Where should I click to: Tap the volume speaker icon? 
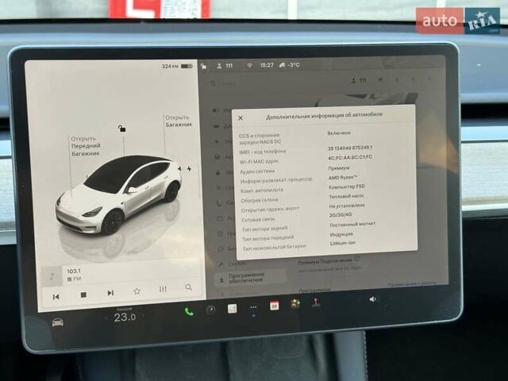pyautogui.click(x=372, y=299)
